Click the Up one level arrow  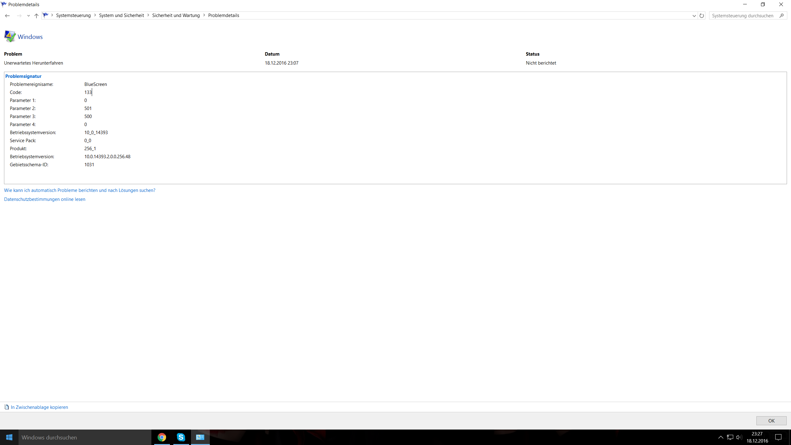click(36, 15)
